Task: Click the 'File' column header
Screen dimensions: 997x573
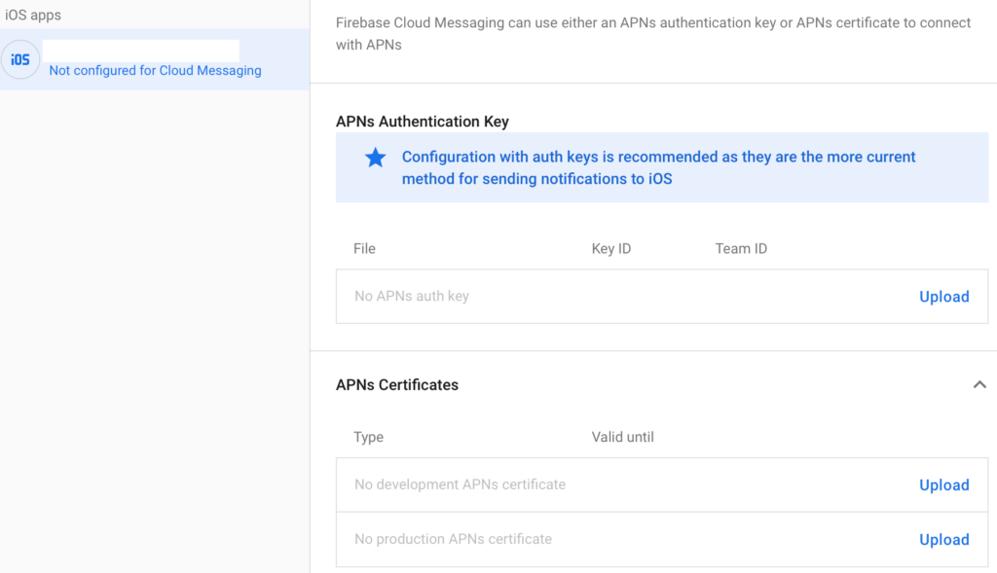Action: point(364,249)
